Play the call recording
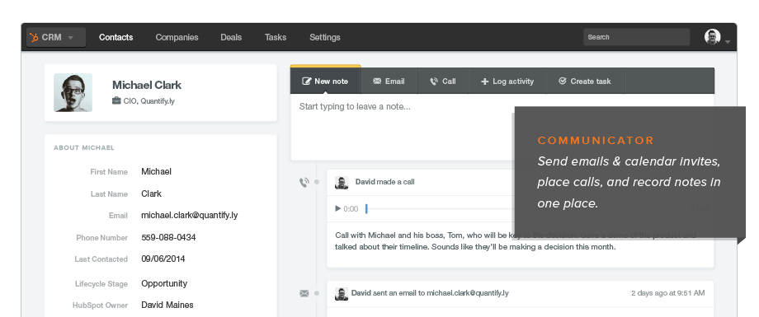The height and width of the screenshot is (317, 759). [338, 209]
